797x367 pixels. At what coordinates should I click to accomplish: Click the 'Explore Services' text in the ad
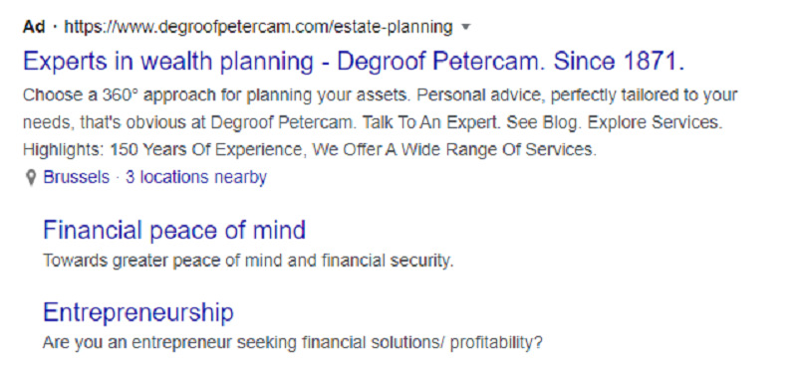655,123
